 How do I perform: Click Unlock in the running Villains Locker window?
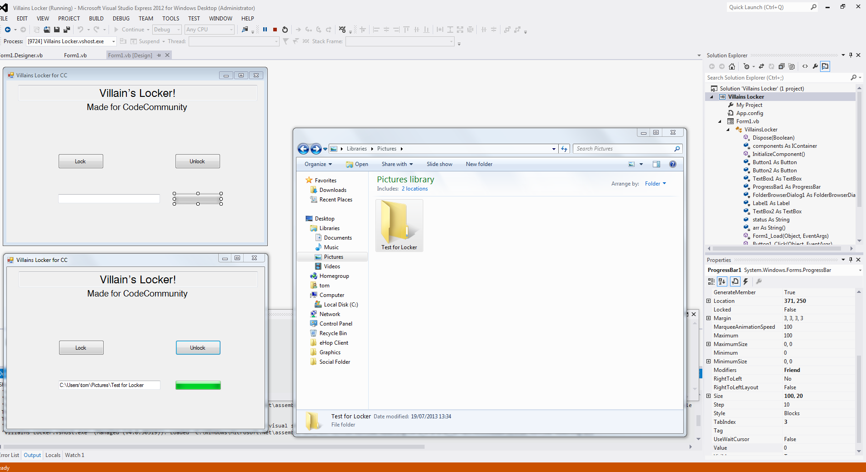click(198, 348)
